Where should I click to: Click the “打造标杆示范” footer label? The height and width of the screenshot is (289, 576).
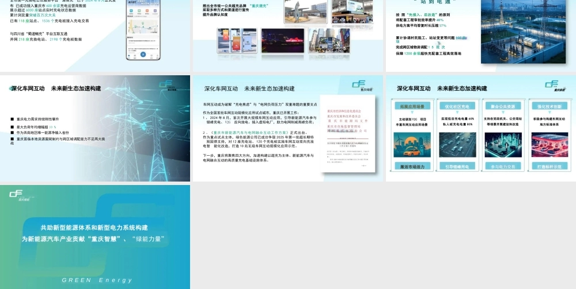pyautogui.click(x=550, y=166)
